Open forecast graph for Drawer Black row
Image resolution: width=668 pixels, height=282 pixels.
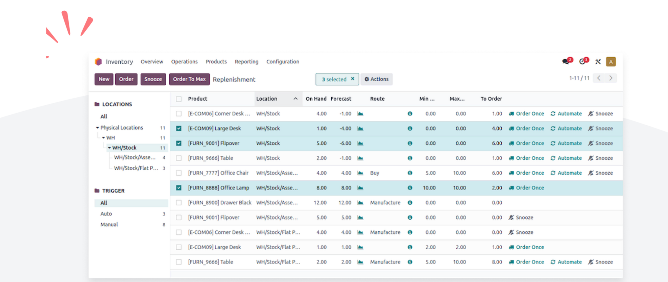[x=360, y=203]
